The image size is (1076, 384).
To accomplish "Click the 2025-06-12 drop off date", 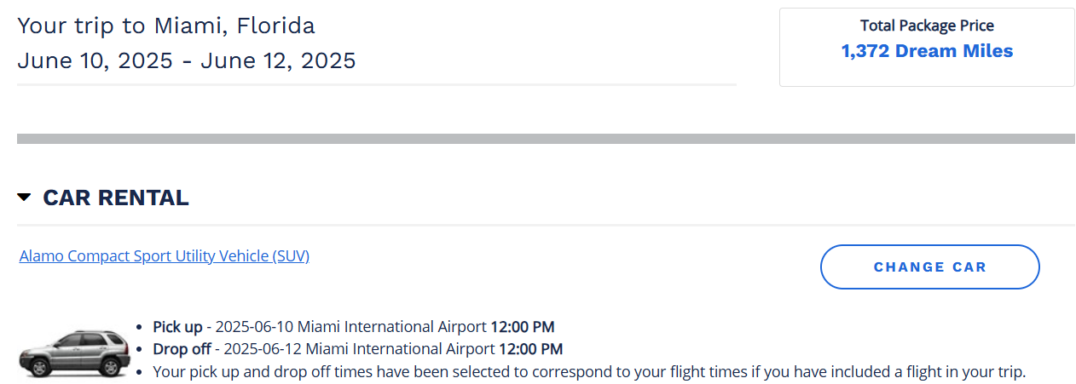I will click(263, 349).
